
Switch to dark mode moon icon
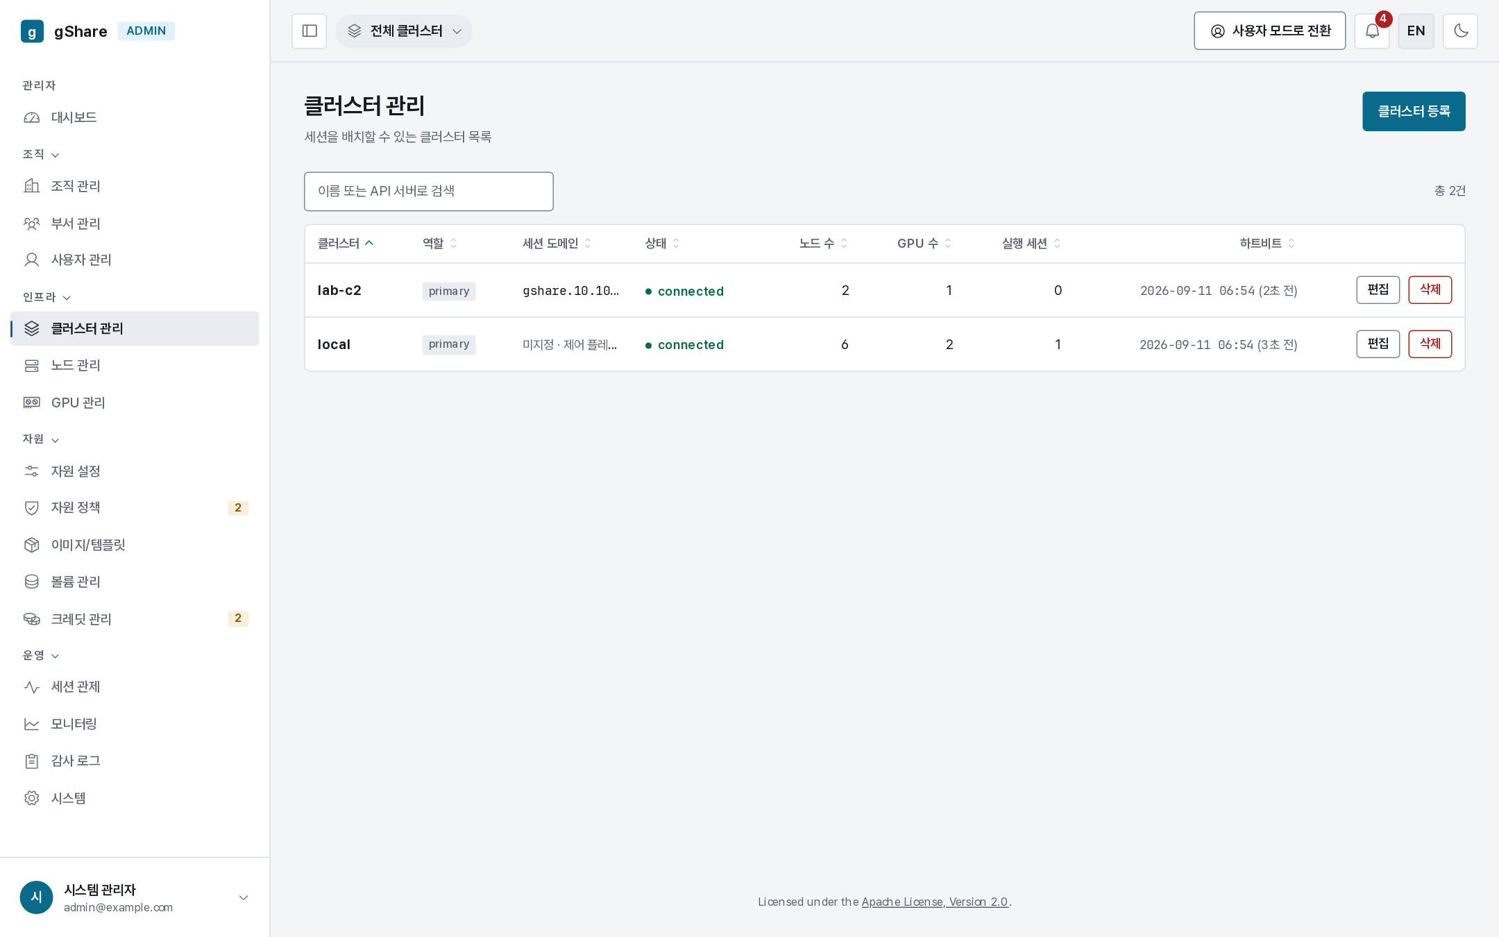click(x=1460, y=31)
